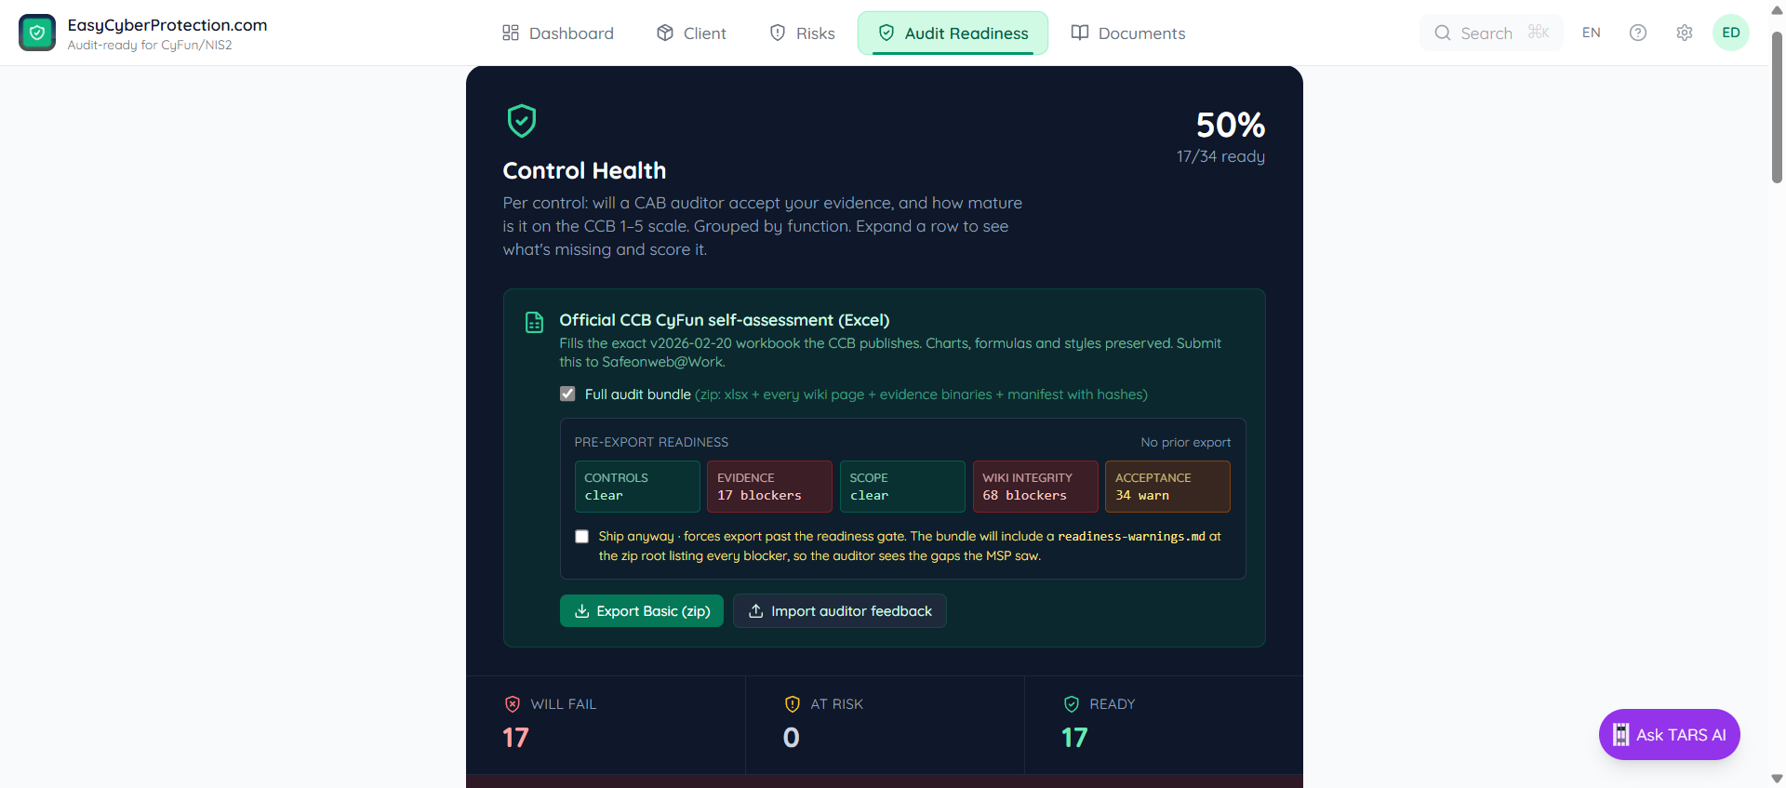1786x788 pixels.
Task: Click Export Basic (zip) button
Action: coord(642,610)
